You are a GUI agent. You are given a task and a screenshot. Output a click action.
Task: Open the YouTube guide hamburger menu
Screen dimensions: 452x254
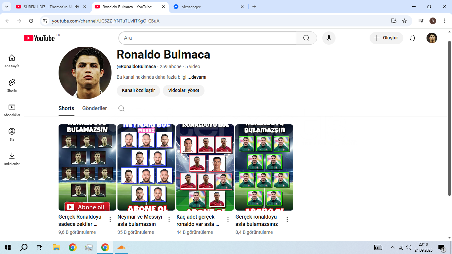point(12,38)
